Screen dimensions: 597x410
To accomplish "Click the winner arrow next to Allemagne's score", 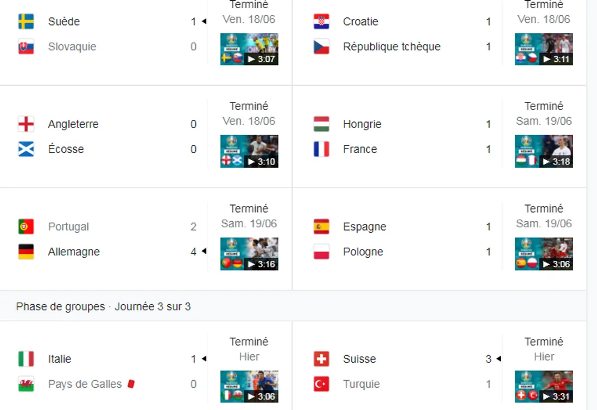I will (204, 252).
